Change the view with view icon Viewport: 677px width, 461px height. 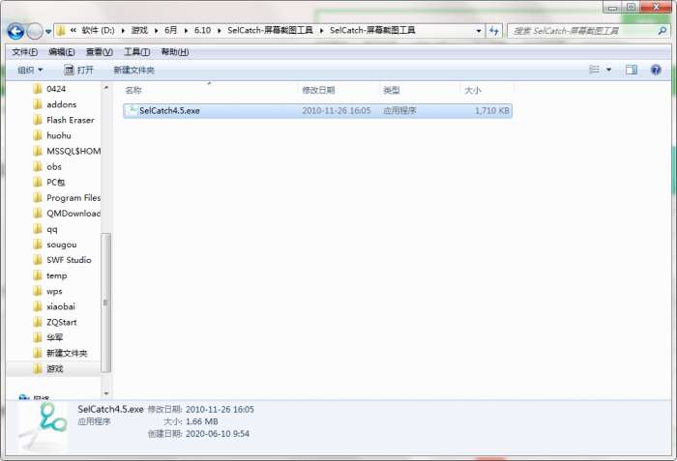[594, 70]
